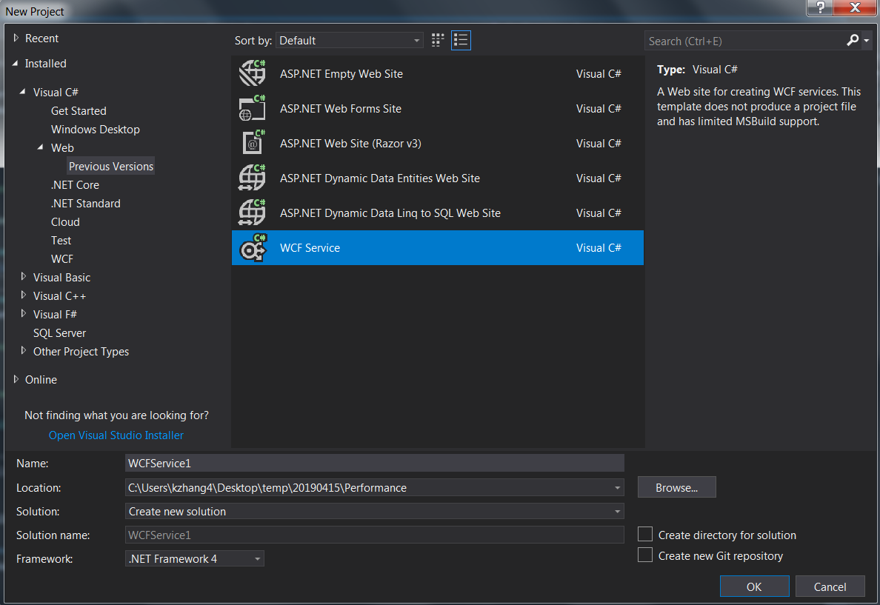Collapse the Installed node
This screenshot has width=880, height=605.
point(16,64)
